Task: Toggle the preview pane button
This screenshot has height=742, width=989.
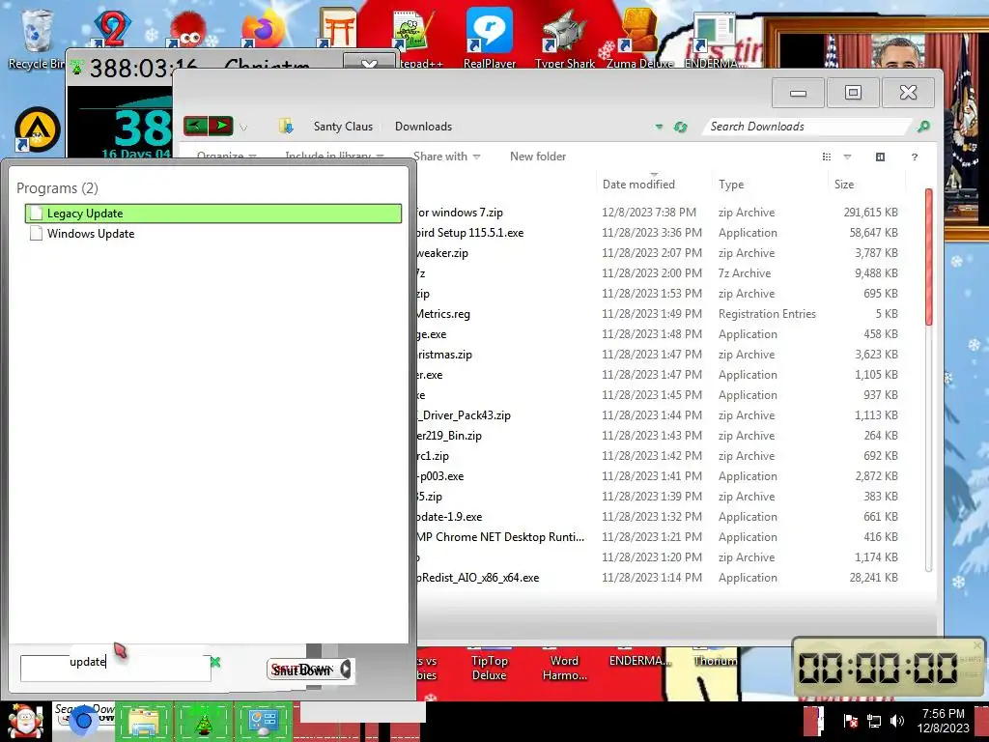Action: (x=881, y=157)
